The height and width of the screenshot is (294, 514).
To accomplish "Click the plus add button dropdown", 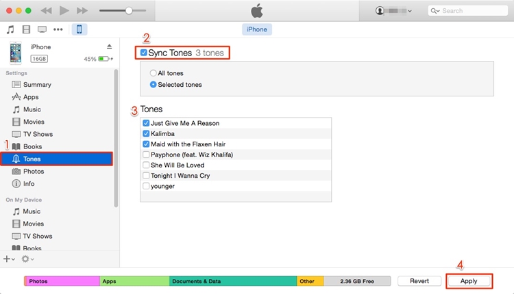I will 9,259.
